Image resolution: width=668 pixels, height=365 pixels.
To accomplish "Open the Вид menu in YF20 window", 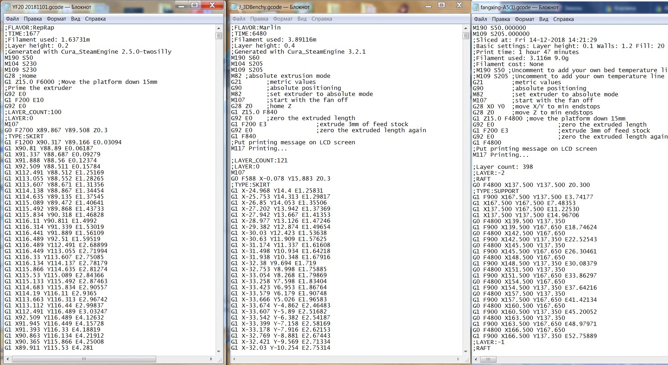I will click(x=75, y=19).
